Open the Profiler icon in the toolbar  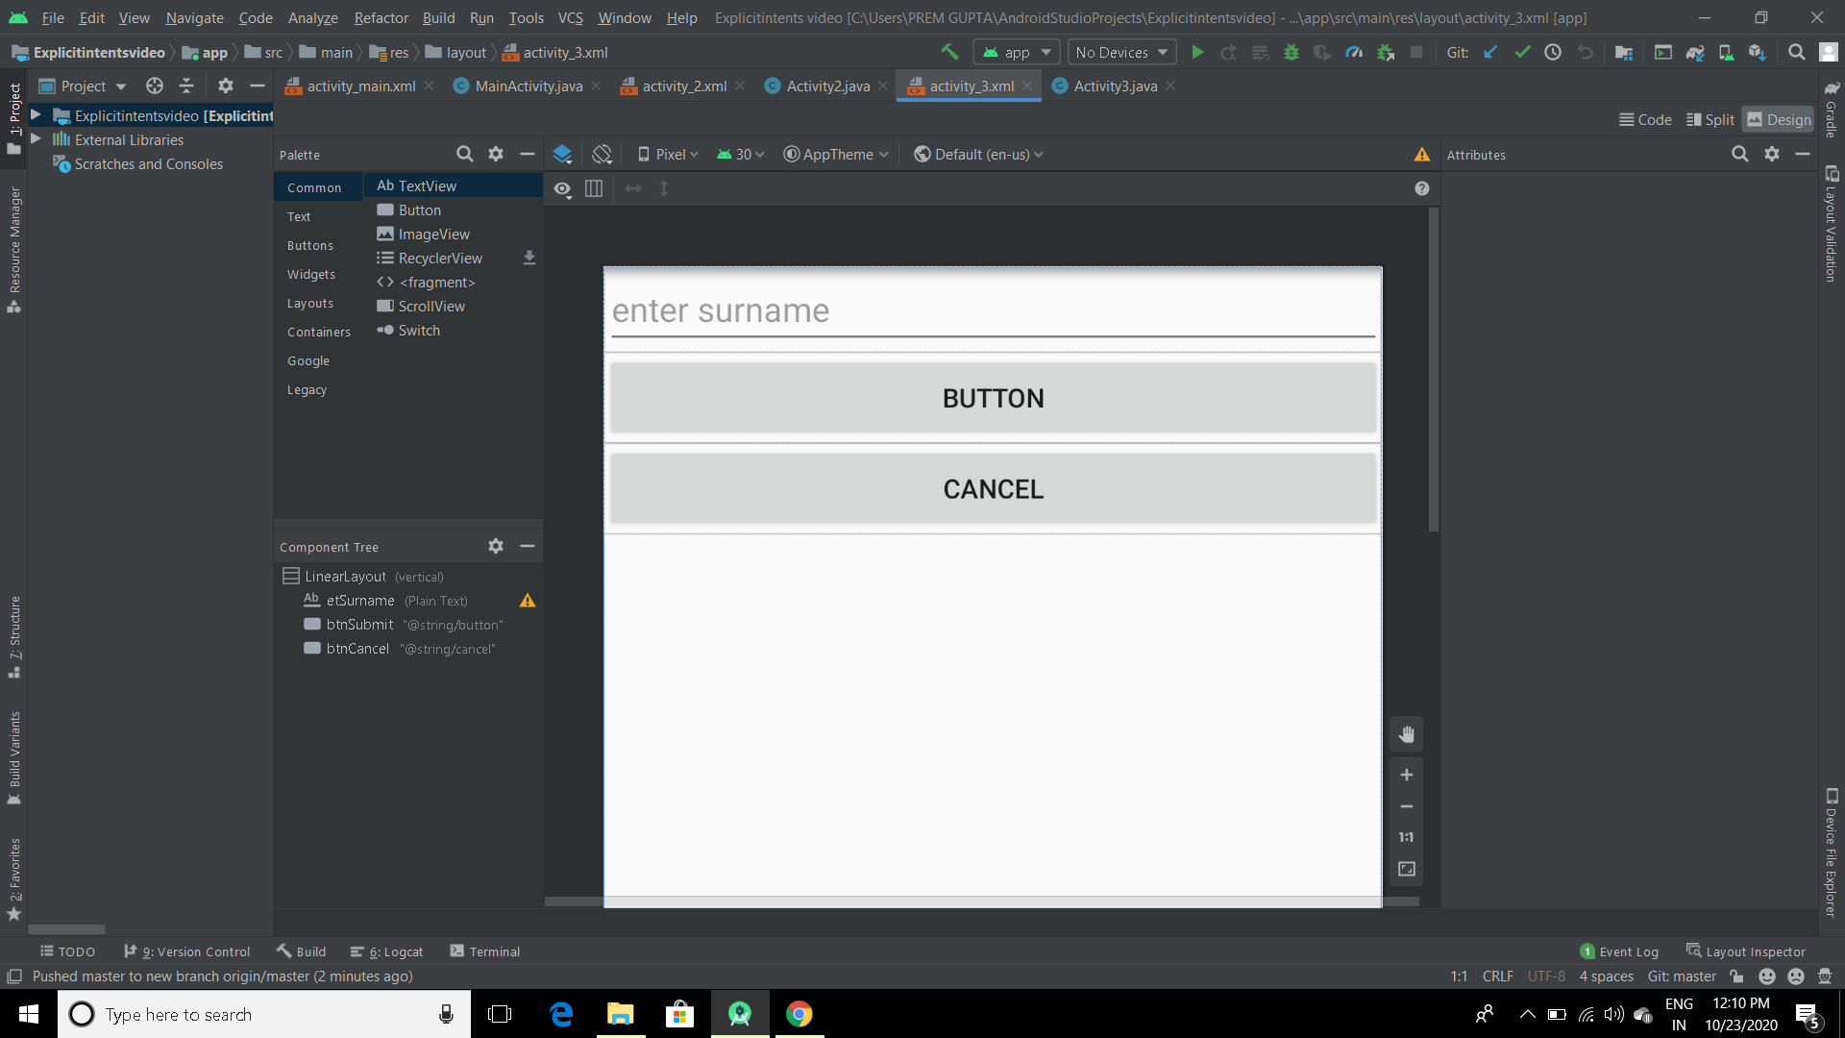[x=1355, y=52]
